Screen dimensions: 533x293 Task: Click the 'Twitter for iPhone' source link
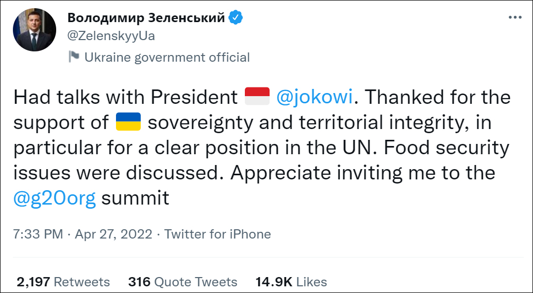pos(218,234)
